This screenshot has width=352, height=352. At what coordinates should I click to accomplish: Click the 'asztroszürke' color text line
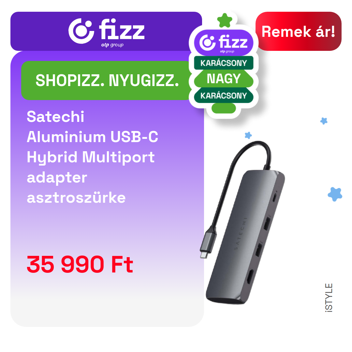(x=76, y=198)
